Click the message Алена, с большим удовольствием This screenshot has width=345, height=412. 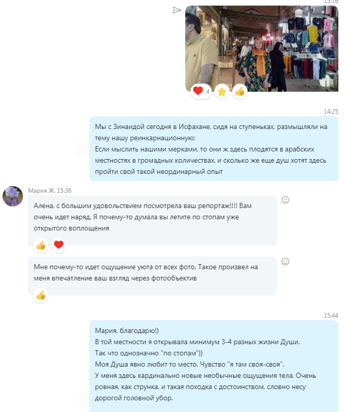point(153,220)
